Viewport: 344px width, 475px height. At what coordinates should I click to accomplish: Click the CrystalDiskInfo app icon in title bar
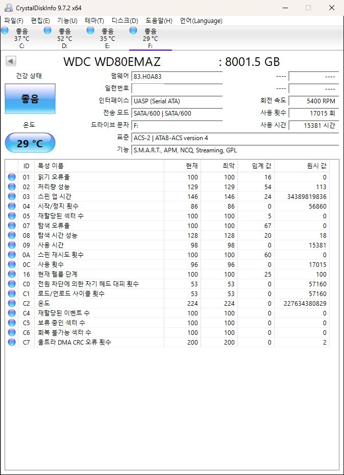(x=9, y=8)
